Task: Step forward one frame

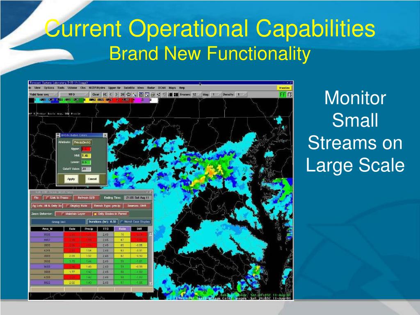Action: (116, 95)
